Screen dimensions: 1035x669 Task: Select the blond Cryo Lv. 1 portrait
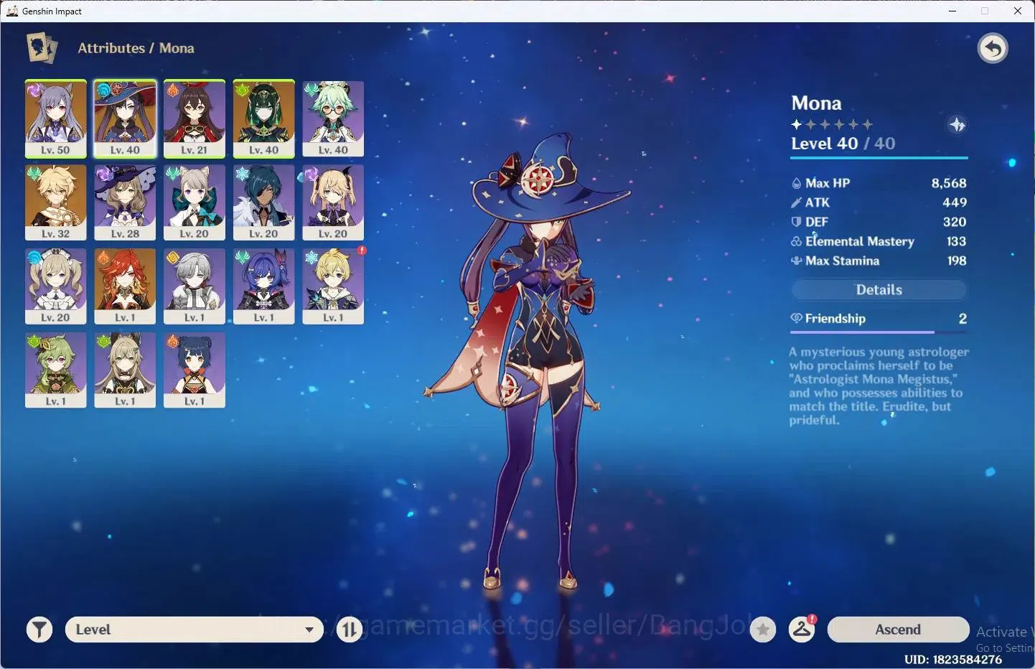coord(333,286)
